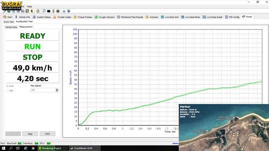269x151 pixels.
Task: Click the grayed-out Start button beside Stop
Action: click(13, 134)
